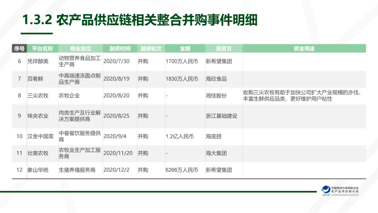Select the platform name '汉舍中国菜'
This screenshot has height=213, width=378.
(40, 136)
